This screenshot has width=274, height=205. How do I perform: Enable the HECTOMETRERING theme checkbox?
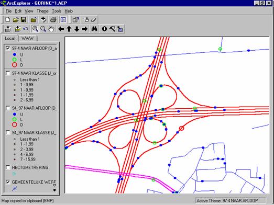[8, 167]
